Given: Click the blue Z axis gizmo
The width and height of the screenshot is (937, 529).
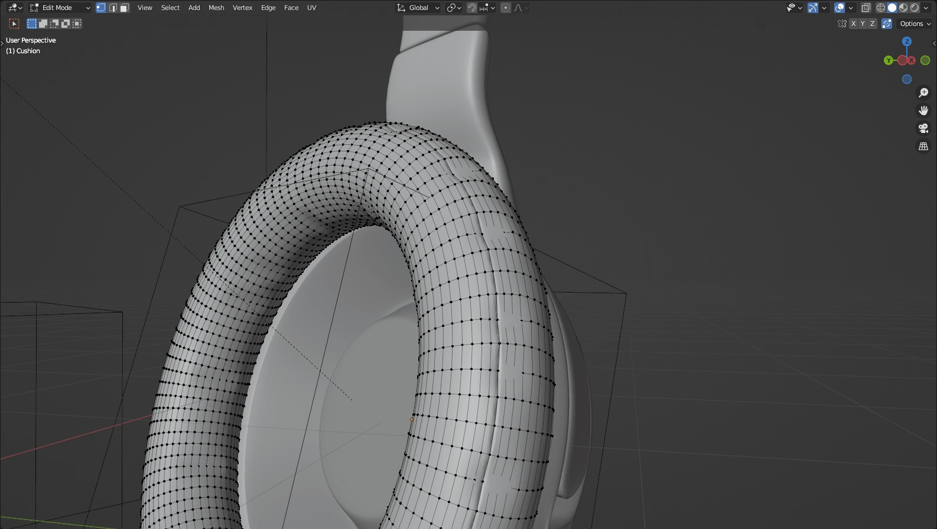Looking at the screenshot, I should click(907, 41).
